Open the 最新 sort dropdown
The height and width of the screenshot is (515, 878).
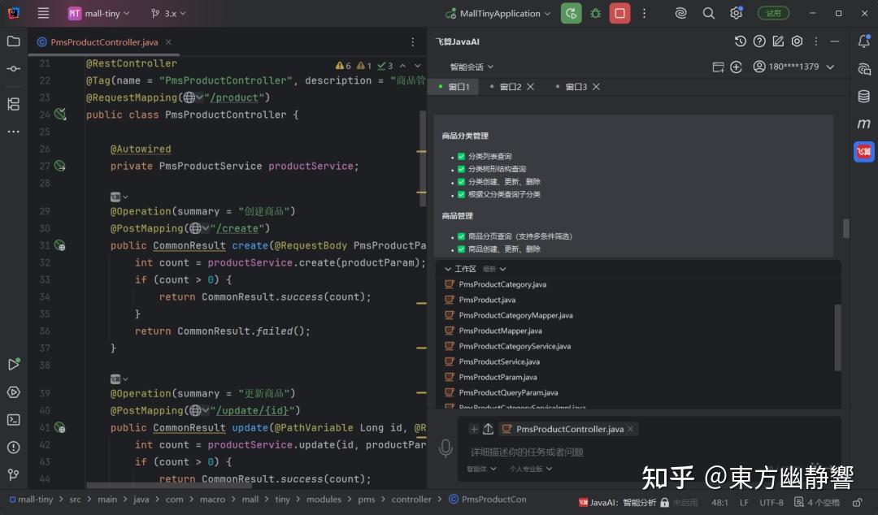494,269
